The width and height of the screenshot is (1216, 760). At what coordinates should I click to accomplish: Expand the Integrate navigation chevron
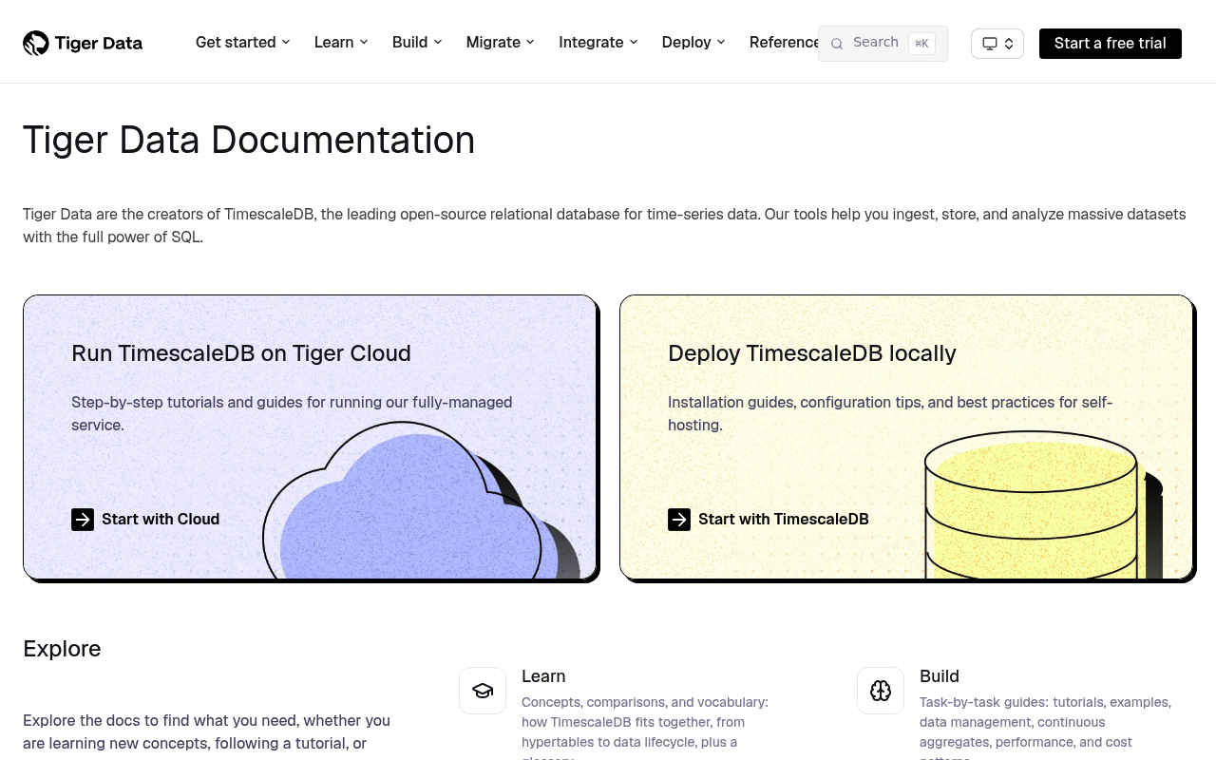(634, 43)
